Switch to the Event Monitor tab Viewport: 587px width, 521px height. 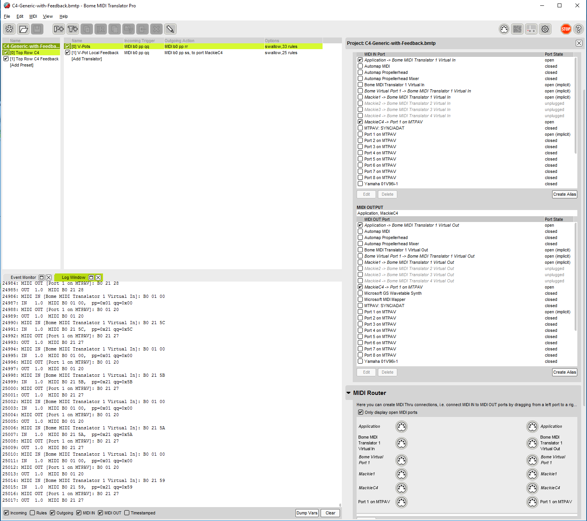pyautogui.click(x=23, y=277)
